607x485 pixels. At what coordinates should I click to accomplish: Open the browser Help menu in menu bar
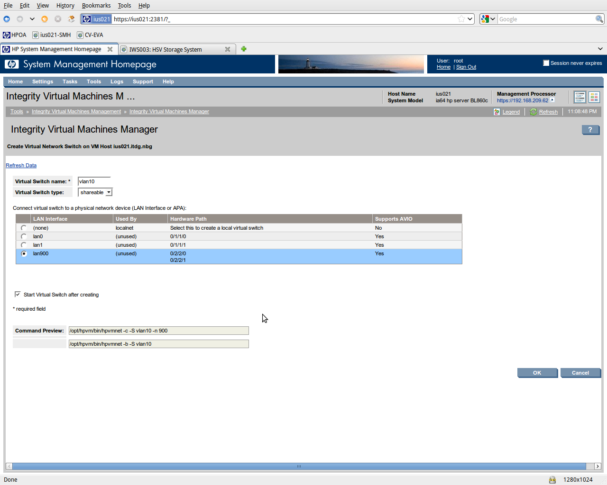click(144, 6)
